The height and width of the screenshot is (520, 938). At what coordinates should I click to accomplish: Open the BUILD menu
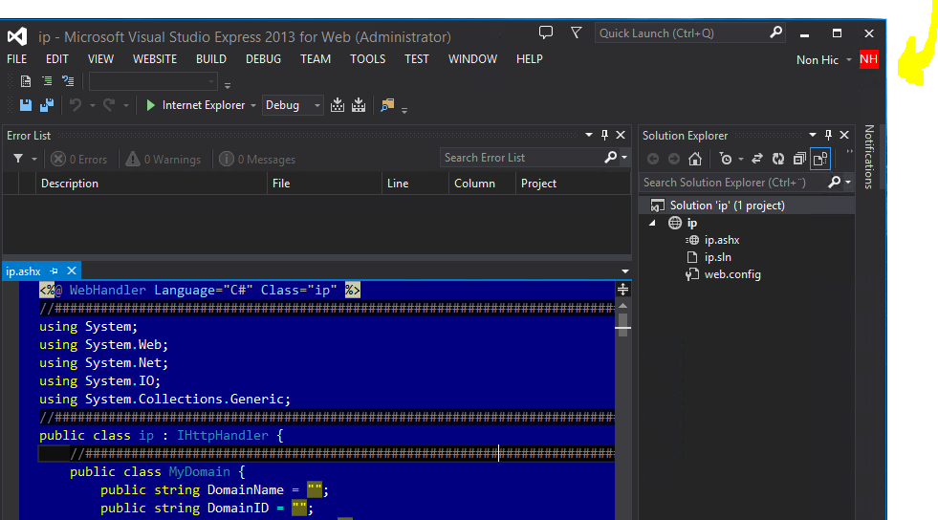(x=211, y=59)
